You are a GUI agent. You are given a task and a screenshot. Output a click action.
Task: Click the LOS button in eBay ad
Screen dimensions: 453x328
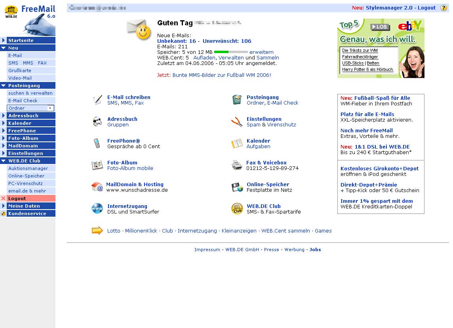380,27
